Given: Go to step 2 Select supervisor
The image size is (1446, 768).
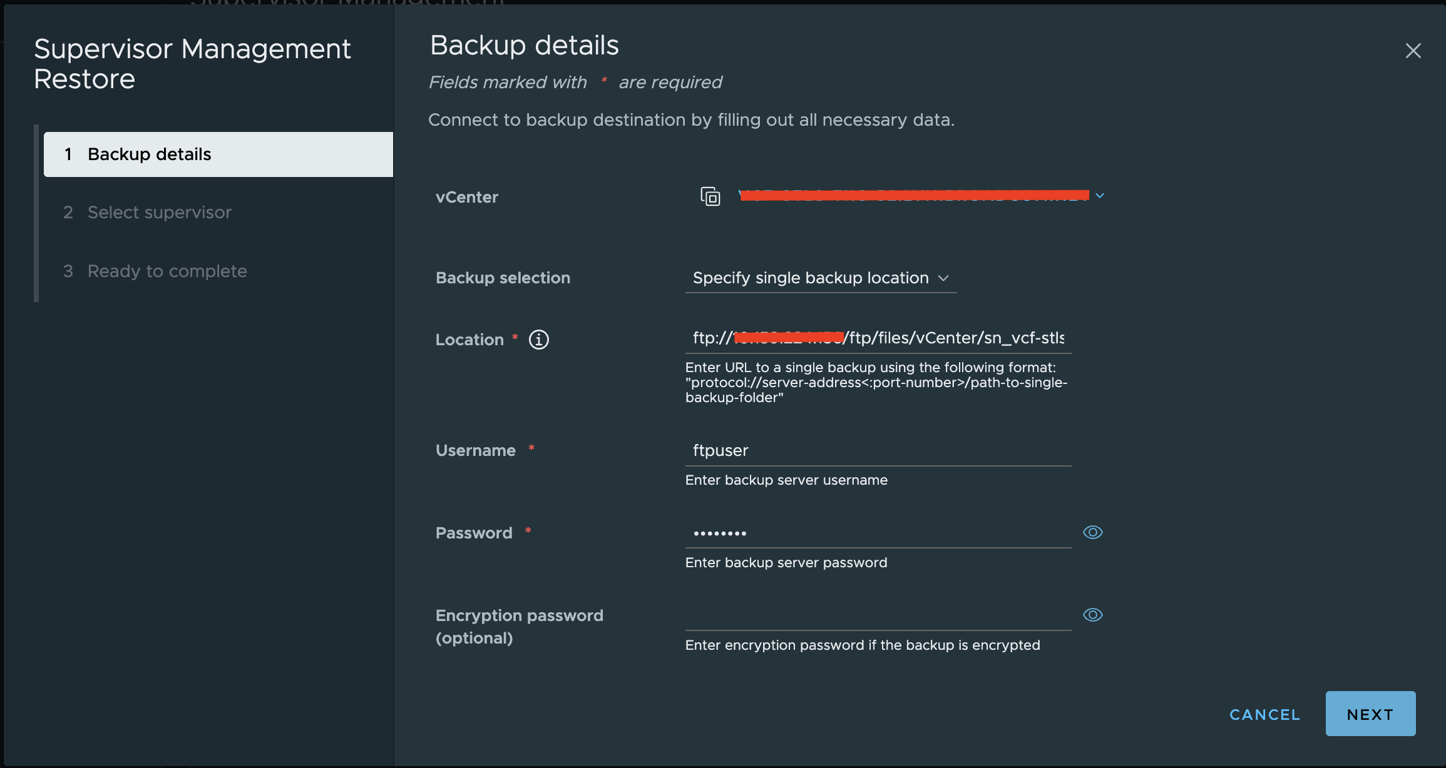Looking at the screenshot, I should coord(147,213).
